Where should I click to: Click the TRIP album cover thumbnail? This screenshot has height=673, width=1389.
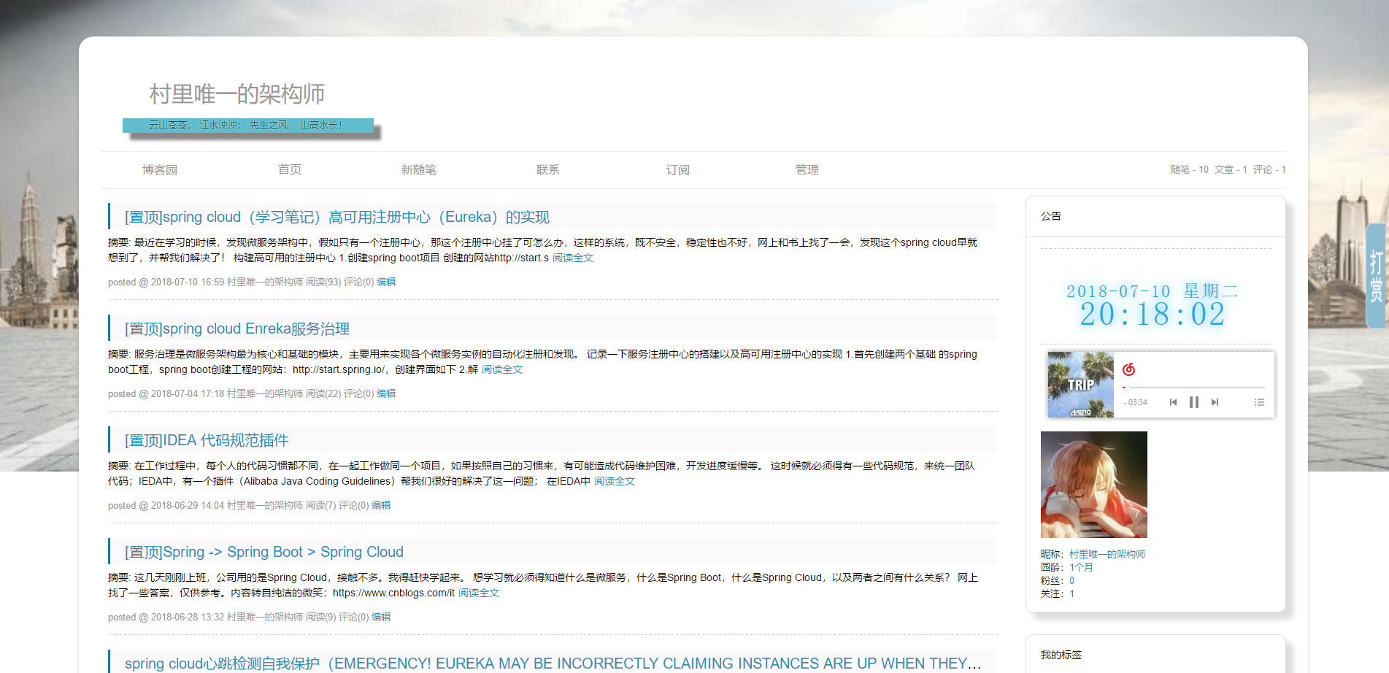coord(1080,385)
